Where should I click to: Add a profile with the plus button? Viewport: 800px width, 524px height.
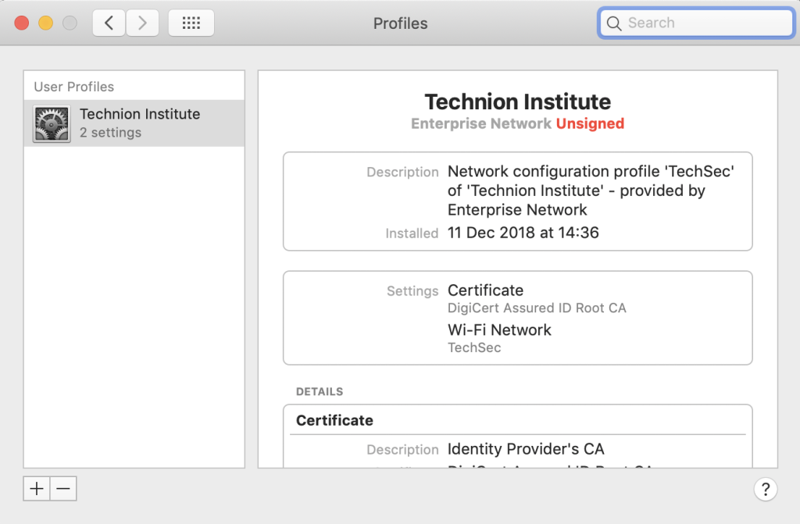[x=37, y=489]
